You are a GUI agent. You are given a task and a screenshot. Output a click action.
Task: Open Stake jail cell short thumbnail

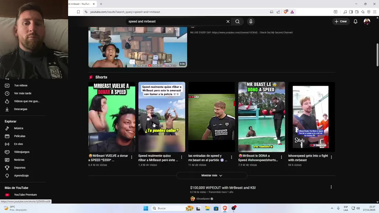pos(311,117)
